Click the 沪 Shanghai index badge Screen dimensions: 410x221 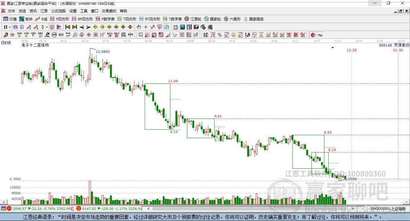[9, 209]
